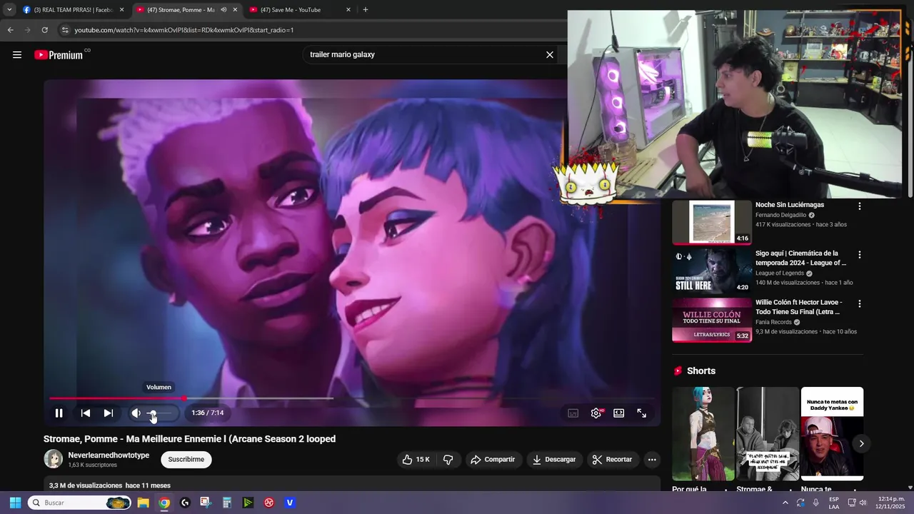Mute audio icon on the Stromae tab
Viewport: 914px width, 514px height.
[x=224, y=10]
